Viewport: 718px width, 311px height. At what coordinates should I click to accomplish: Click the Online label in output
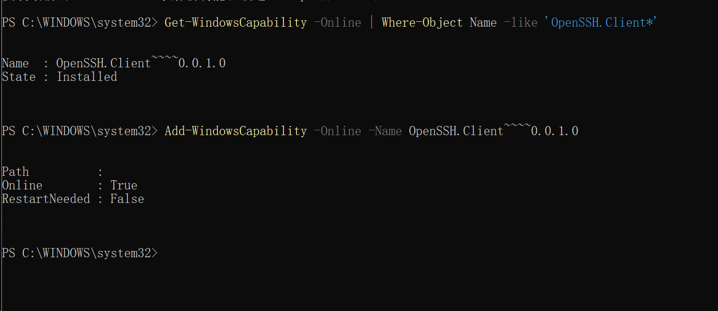pyautogui.click(x=22, y=185)
